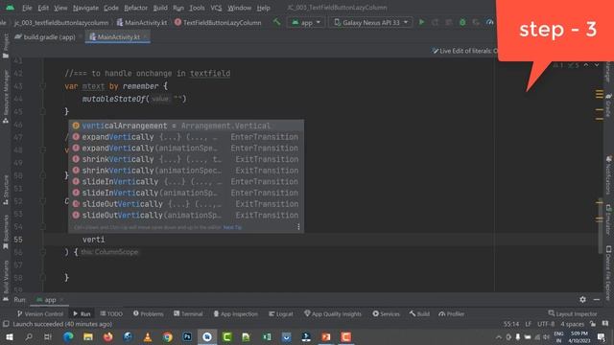Viewport: 614px width, 345px height.
Task: Open the Bookmarks side panel
Action: point(6,232)
